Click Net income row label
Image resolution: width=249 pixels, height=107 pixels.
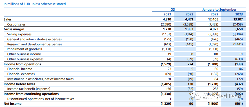coord(13,104)
